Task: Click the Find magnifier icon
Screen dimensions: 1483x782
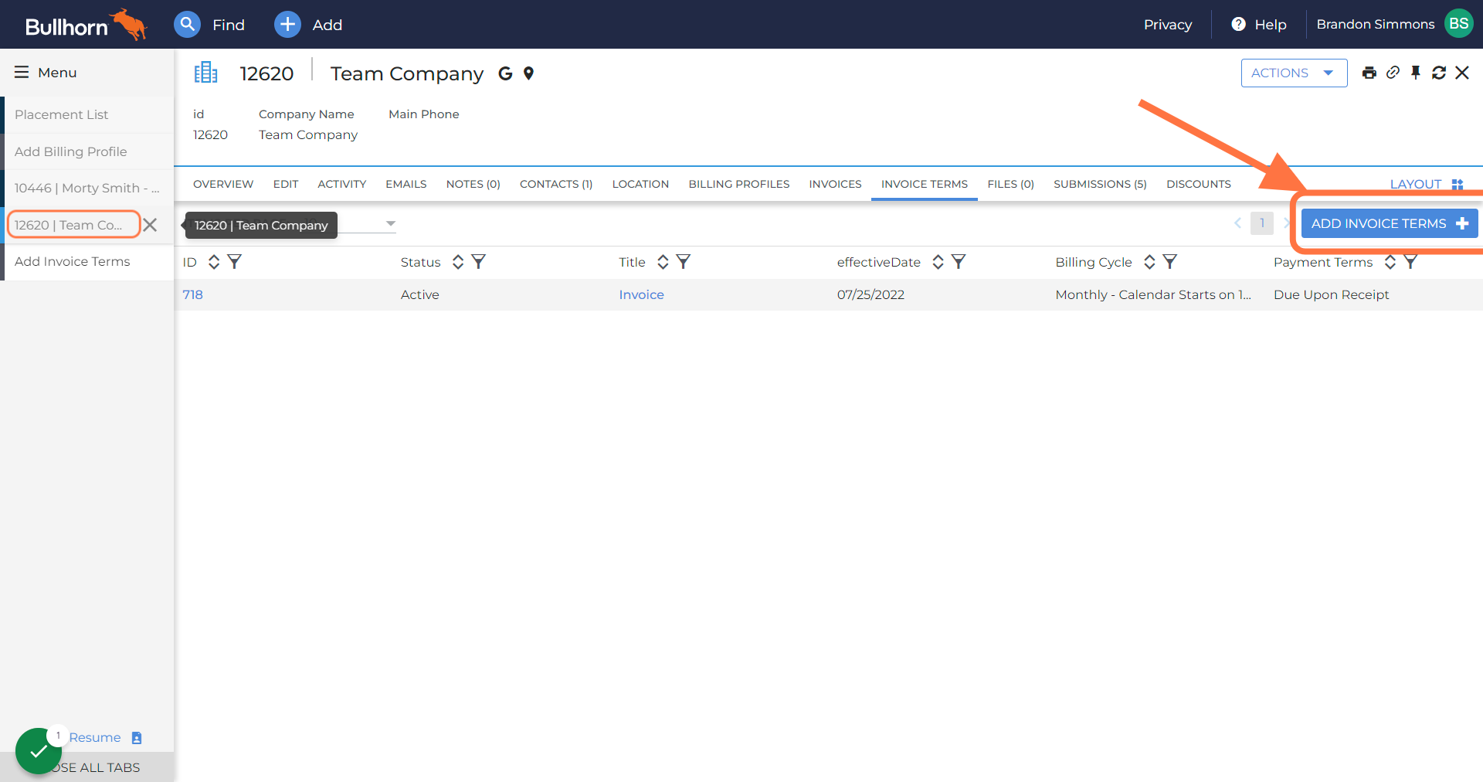Action: click(x=187, y=25)
